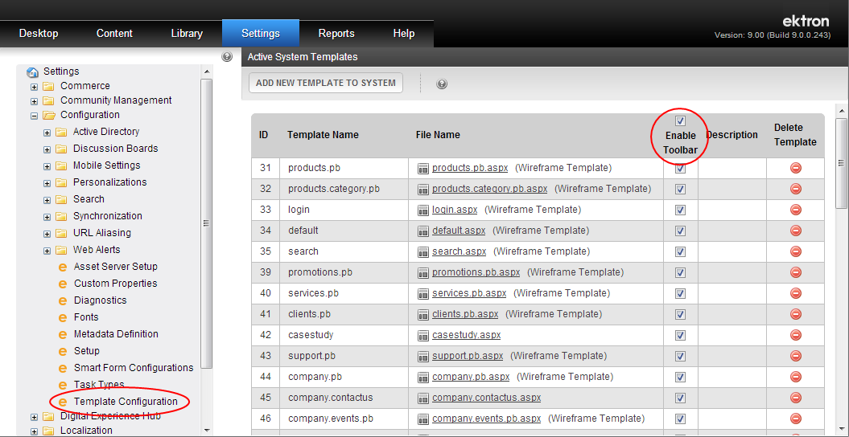Select the Settings tab

261,34
